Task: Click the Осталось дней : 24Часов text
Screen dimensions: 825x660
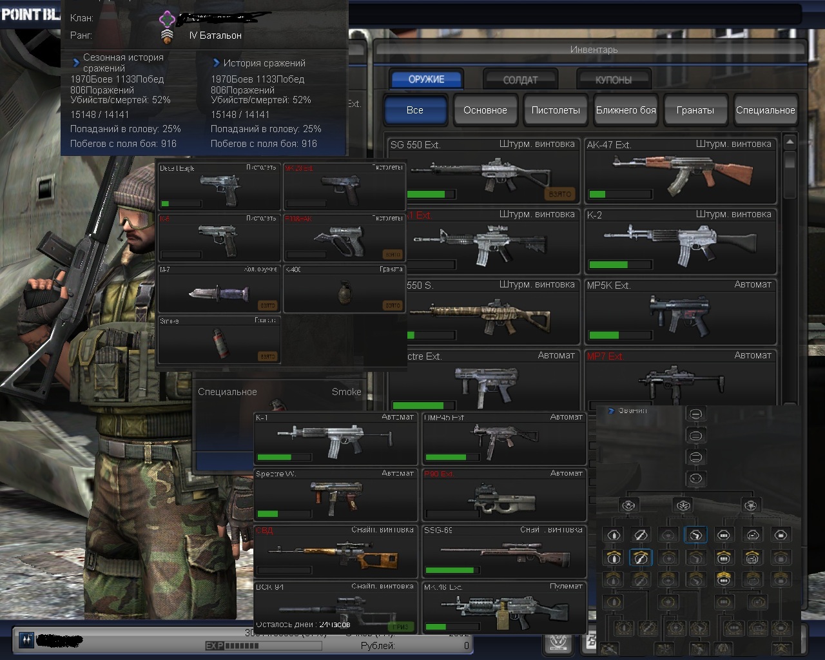Action: pyautogui.click(x=303, y=624)
